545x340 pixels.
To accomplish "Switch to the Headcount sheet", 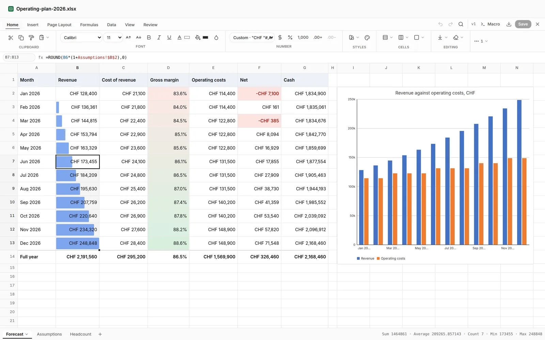I will 81,334.
